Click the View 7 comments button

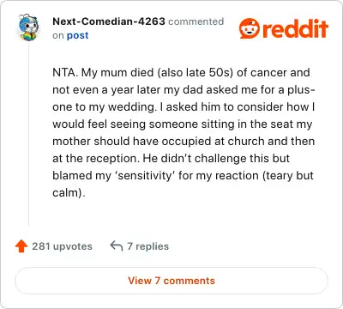[171, 281]
